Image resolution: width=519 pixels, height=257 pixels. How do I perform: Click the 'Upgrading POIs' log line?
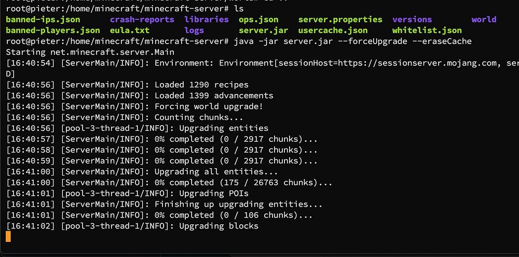(127, 194)
